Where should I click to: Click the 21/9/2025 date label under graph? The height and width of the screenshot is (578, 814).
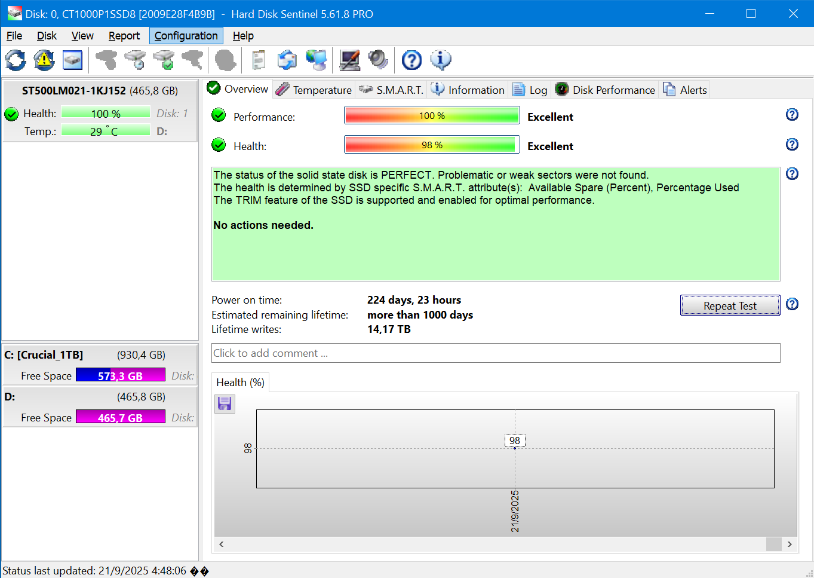[515, 512]
